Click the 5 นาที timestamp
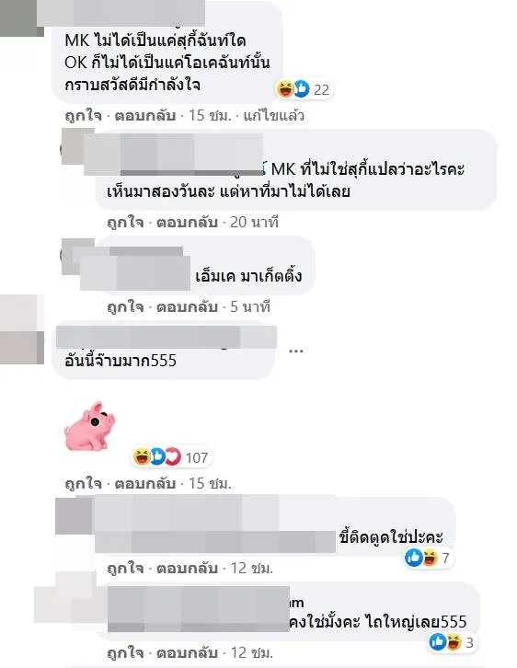The height and width of the screenshot is (668, 517). 250,307
